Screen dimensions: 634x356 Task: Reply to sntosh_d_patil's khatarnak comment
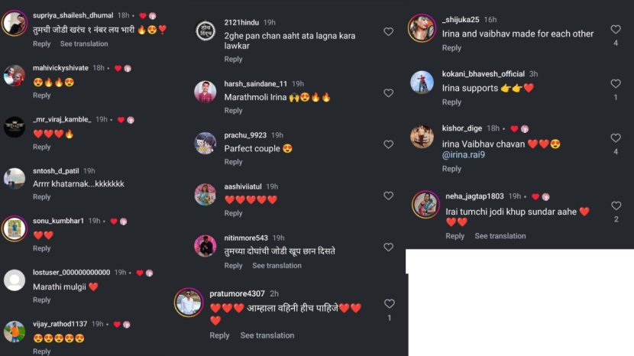point(42,196)
